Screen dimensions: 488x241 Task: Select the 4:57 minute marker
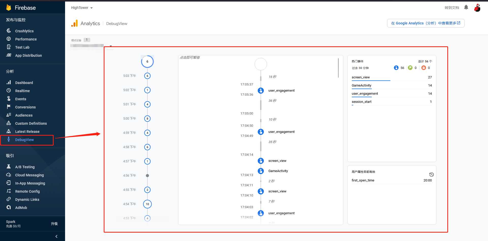[147, 161]
